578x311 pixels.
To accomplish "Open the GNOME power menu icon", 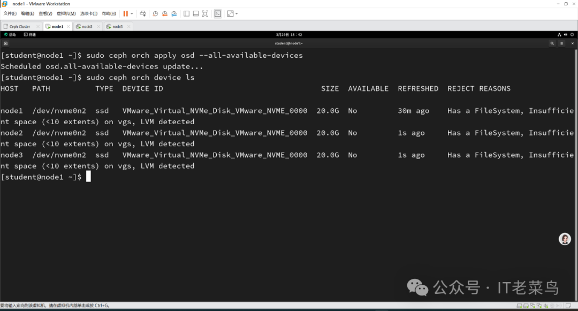I will point(572,35).
